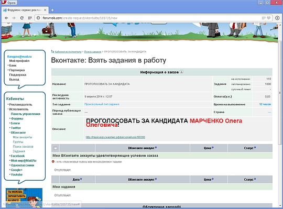This screenshot has width=283, height=209.
Task: Click the help dot beside the upper Цена header
Action: tap(213, 148)
